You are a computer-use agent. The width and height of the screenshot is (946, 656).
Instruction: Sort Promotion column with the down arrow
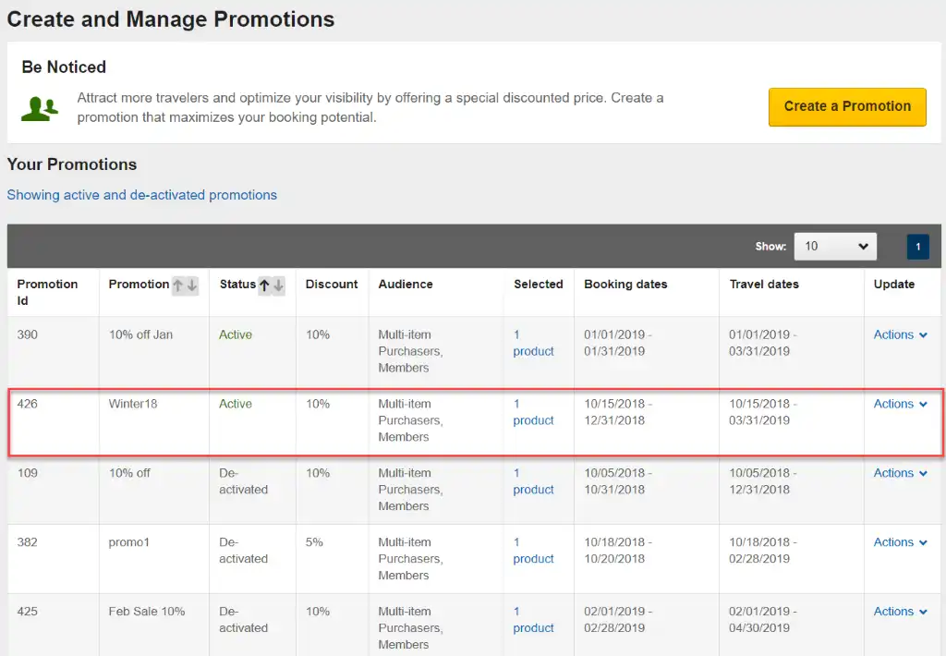192,285
